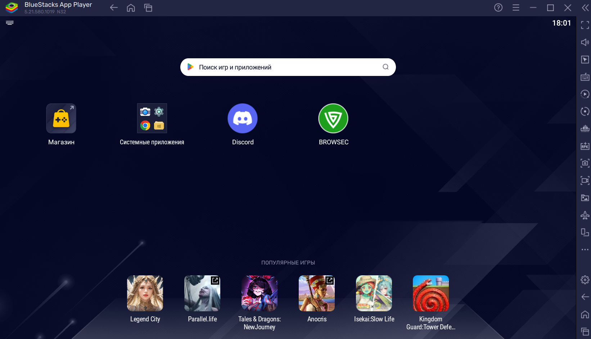
Task: Open Anocris game
Action: click(x=317, y=293)
